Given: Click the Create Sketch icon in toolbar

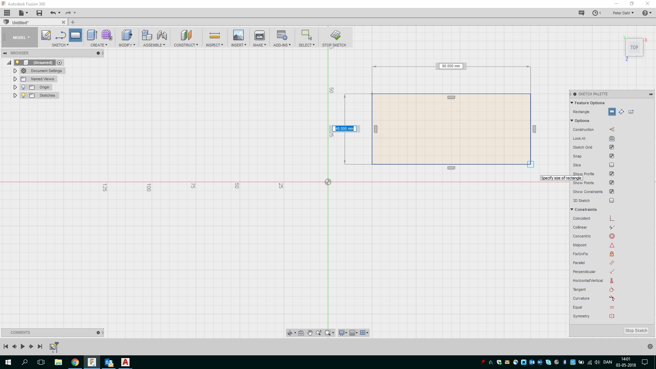Looking at the screenshot, I should 46,35.
